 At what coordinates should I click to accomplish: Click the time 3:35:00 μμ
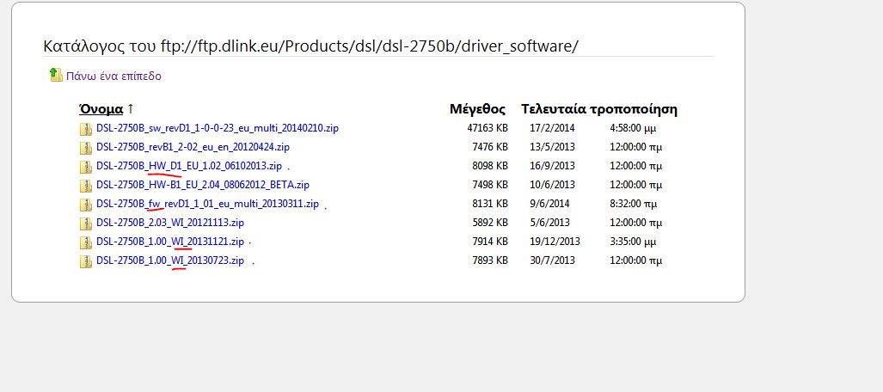point(633,242)
